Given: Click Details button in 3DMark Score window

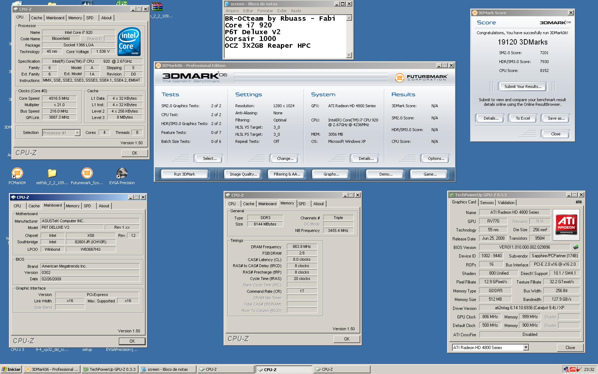Looking at the screenshot, I should coord(491,118).
